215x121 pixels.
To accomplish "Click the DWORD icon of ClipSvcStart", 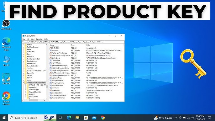I will coord(50,60).
